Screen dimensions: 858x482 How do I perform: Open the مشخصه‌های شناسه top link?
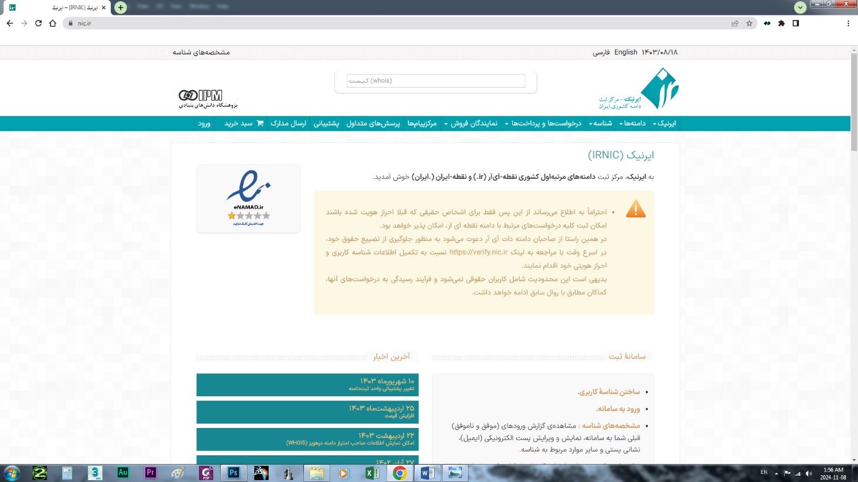[201, 52]
